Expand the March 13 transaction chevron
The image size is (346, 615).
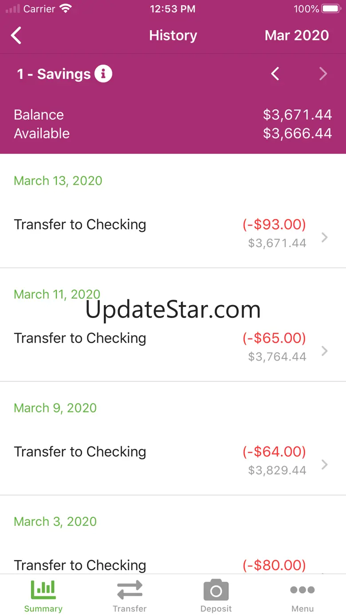[325, 237]
